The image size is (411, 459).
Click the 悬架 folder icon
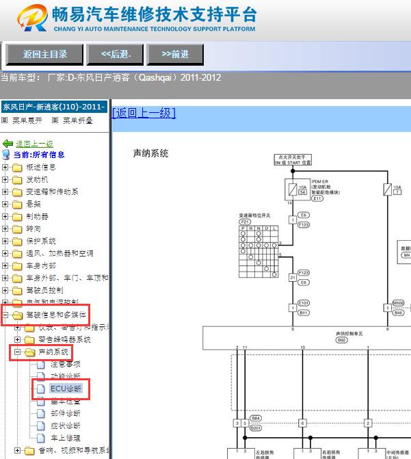(17, 205)
